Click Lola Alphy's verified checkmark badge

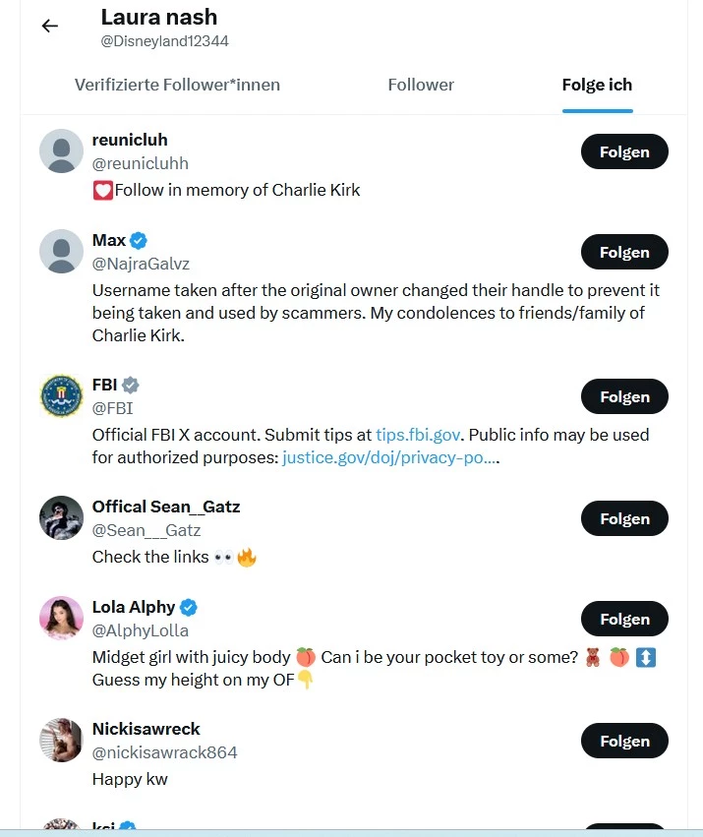pos(189,608)
